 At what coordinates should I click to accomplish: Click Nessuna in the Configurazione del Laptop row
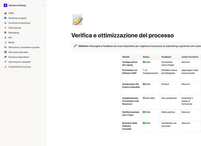(x=185, y=62)
